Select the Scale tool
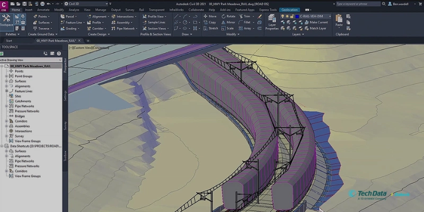The height and width of the screenshot is (212, 424). point(228,29)
